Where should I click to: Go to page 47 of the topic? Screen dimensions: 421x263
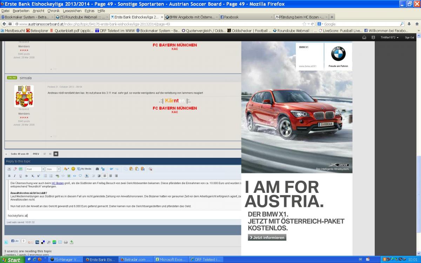pos(45,154)
